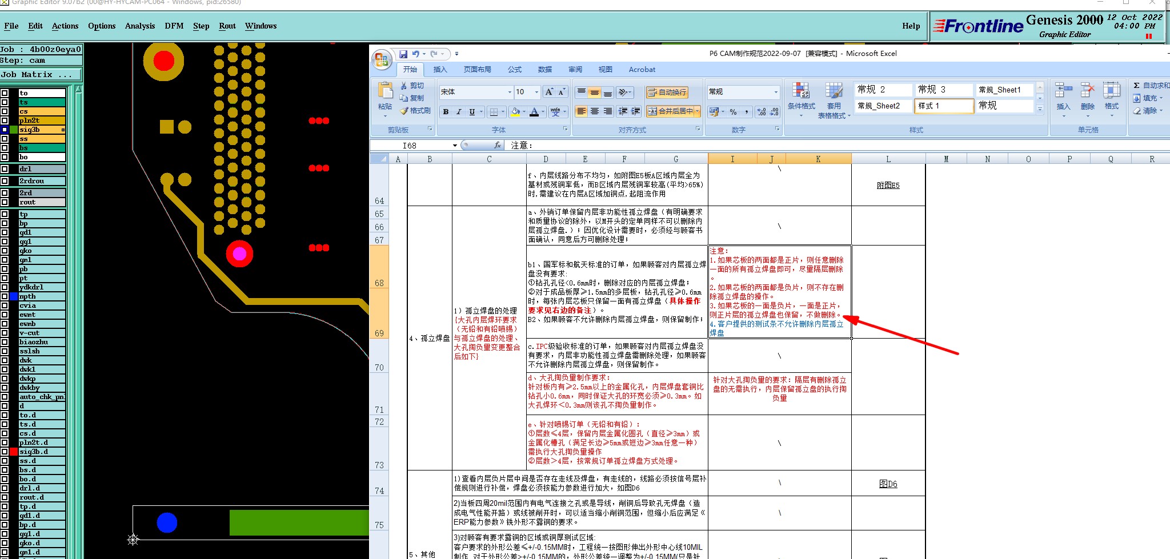Toggle italic formatting

point(459,112)
